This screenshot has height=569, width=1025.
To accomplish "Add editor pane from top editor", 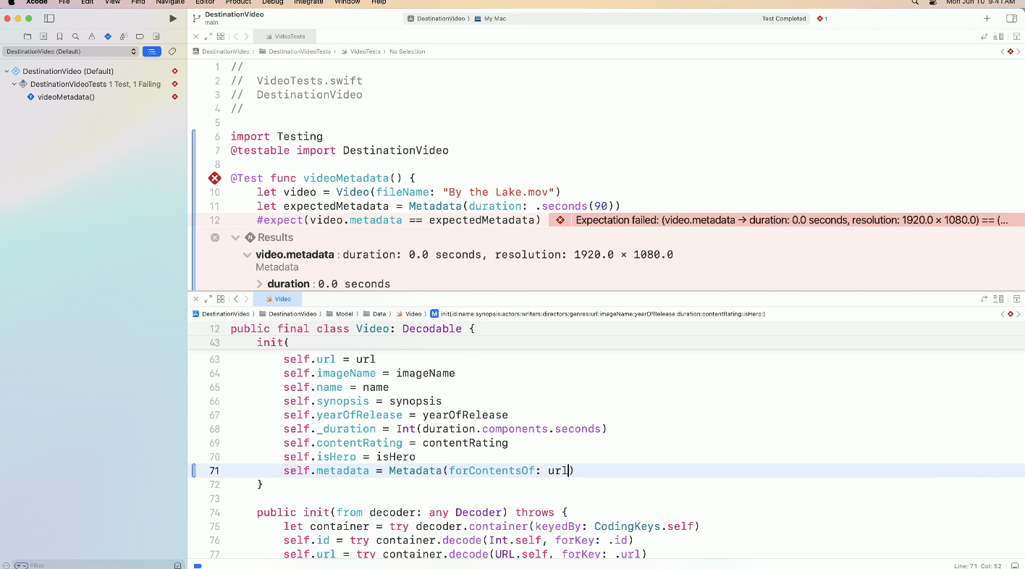I will click(1016, 36).
